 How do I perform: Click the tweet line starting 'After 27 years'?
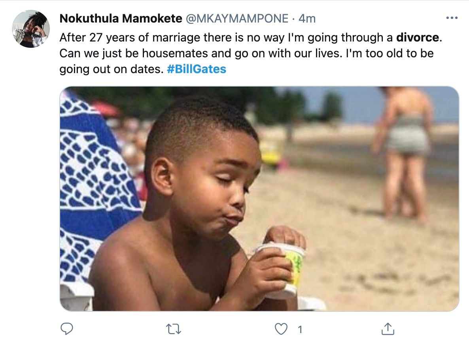pyautogui.click(x=251, y=38)
